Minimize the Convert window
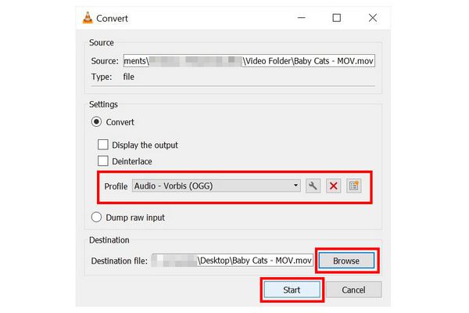Viewport: 469px width, 313px height. [x=302, y=18]
